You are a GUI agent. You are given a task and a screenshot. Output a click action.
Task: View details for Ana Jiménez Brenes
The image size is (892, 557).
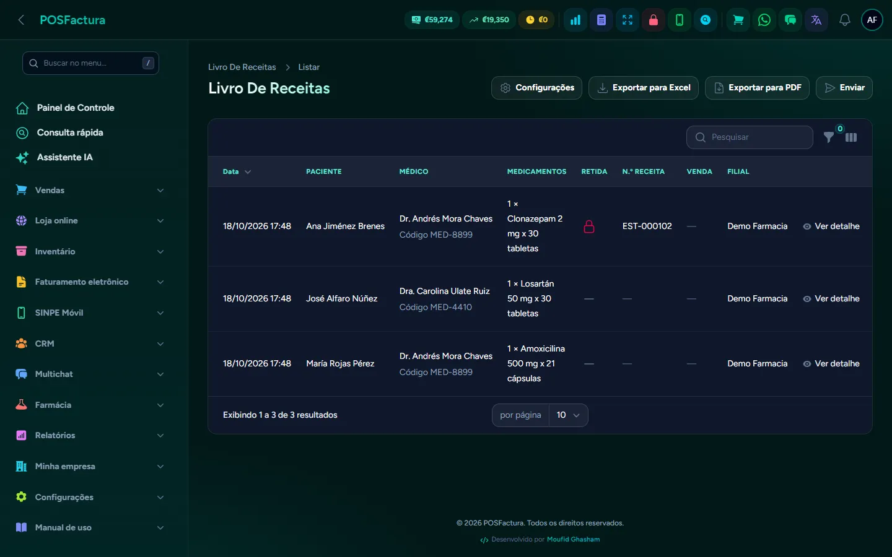tap(831, 227)
